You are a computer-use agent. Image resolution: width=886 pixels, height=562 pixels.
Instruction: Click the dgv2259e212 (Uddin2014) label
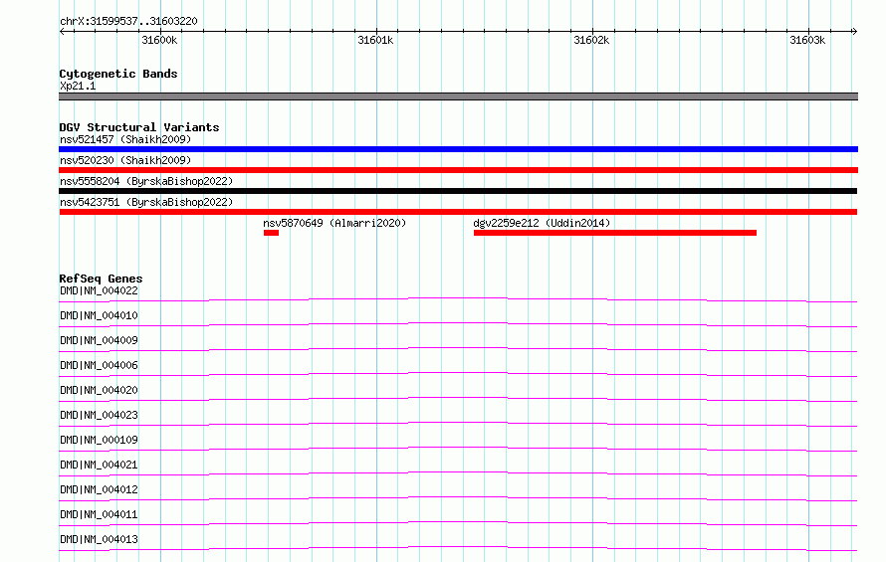coord(542,223)
